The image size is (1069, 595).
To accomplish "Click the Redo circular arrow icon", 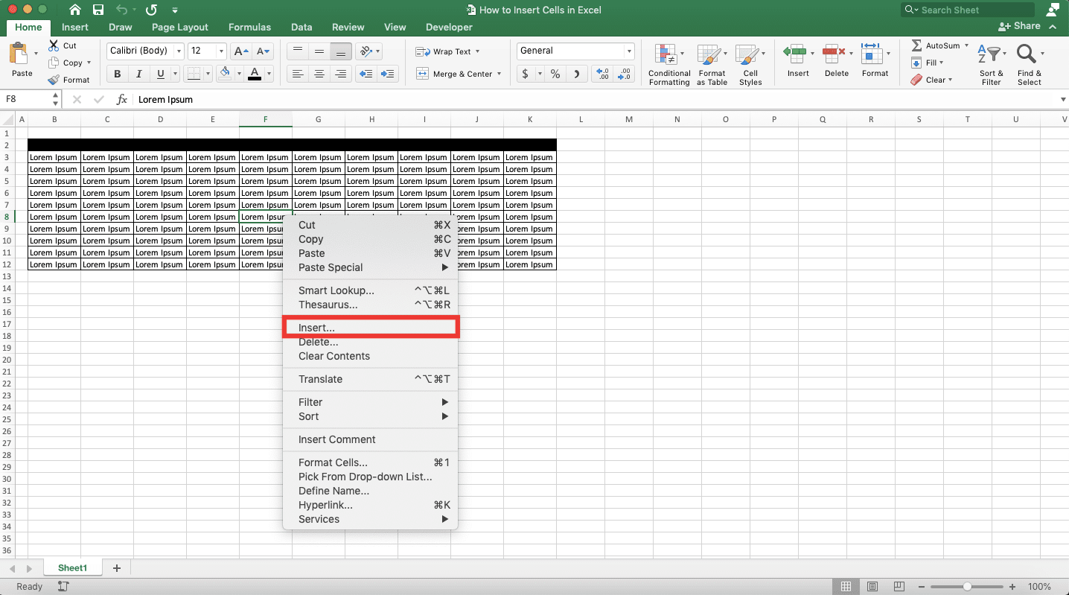I will click(151, 10).
